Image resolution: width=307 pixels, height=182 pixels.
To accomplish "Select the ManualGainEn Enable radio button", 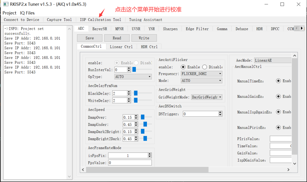I will pos(278,96).
